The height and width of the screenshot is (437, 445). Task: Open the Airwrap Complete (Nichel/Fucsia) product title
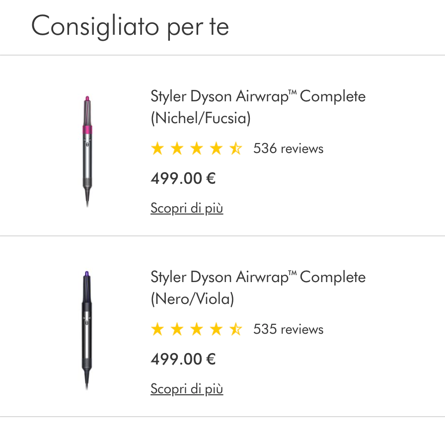[x=258, y=107]
